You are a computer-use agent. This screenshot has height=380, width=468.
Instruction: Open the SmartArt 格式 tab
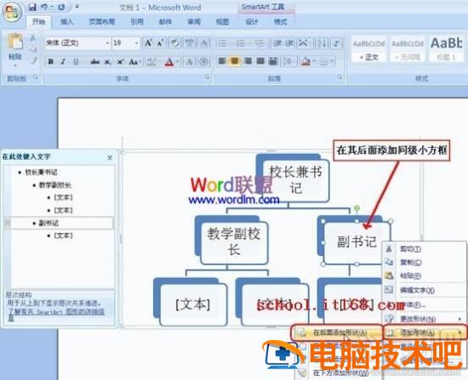click(x=280, y=22)
